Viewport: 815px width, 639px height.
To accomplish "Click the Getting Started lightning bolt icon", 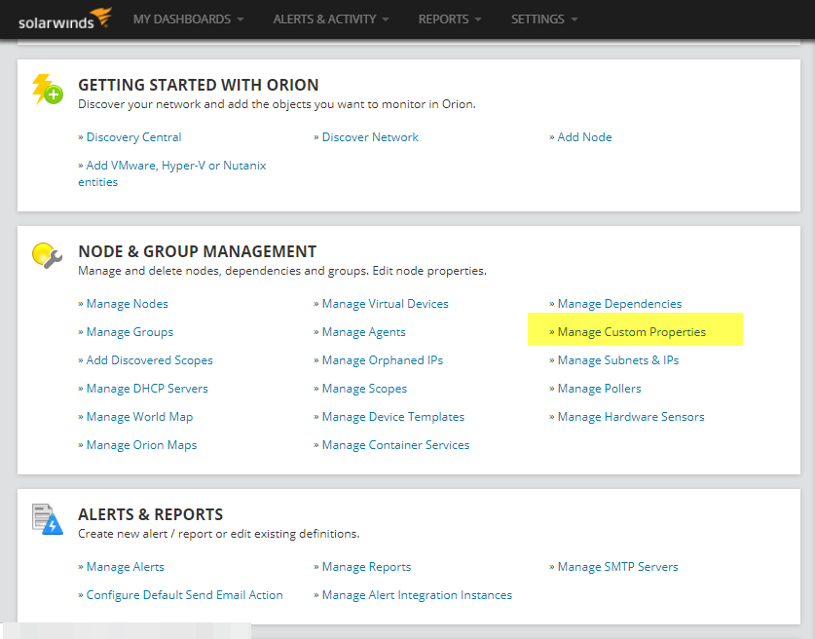I will [48, 90].
